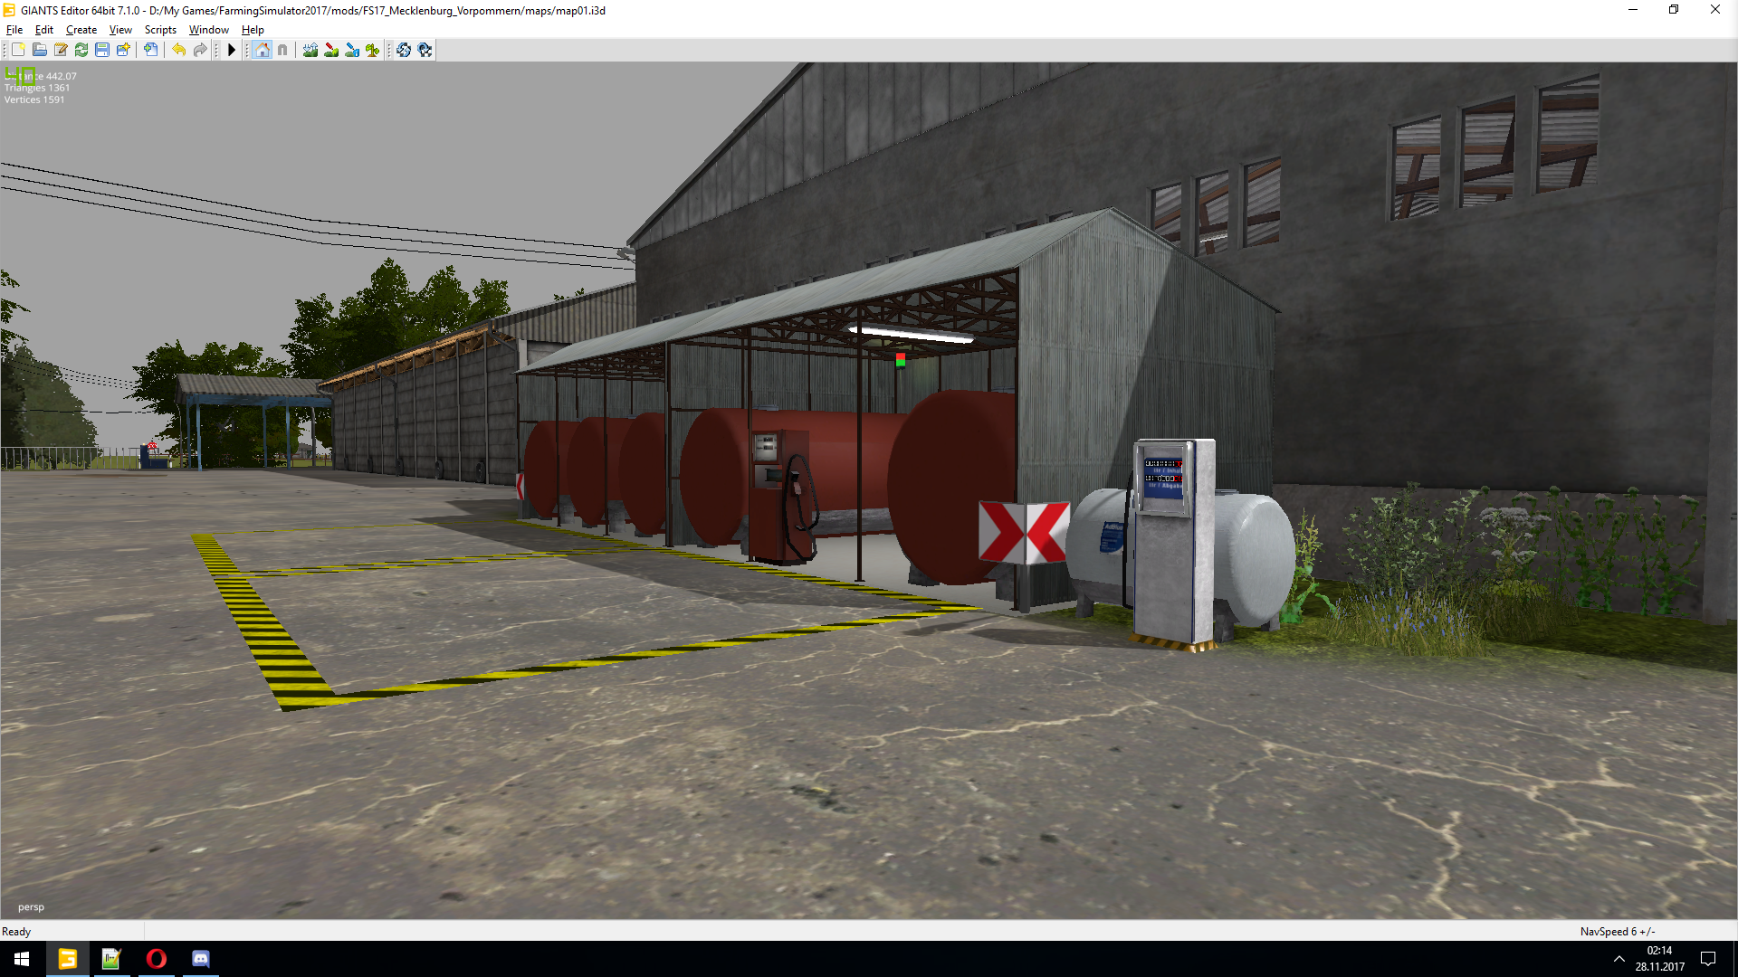Screen dimensions: 1738x977
Task: Enable terrain sculpt mode icon
Action: tap(310, 50)
